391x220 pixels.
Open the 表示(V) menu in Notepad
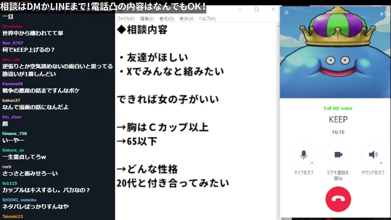click(186, 19)
